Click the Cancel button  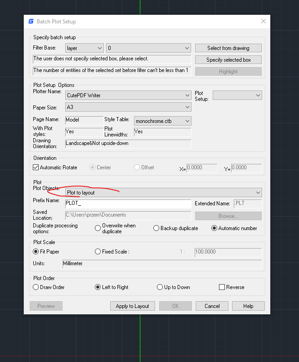212,306
